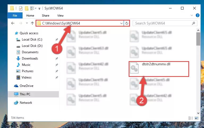204x128 pixels.
Task: Switch to the View ribbon tab
Action: coord(60,16)
